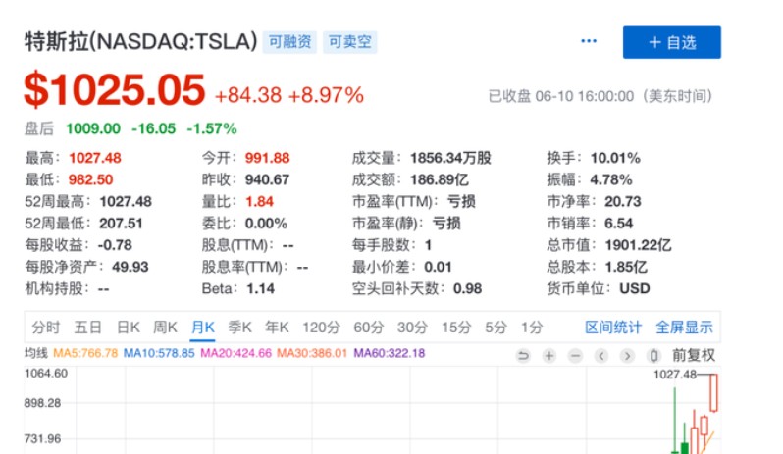Click the latest red monthly candlestick
The height and width of the screenshot is (454, 783).
pos(713,392)
